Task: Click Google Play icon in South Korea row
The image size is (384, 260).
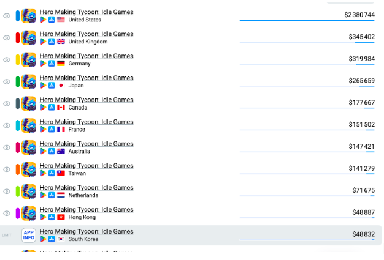Action: [43, 239]
